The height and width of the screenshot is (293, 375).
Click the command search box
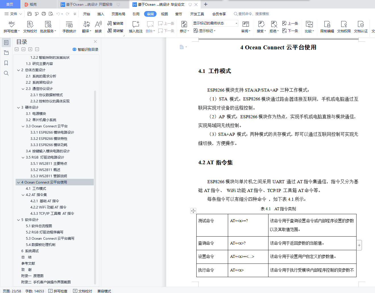tap(251, 14)
